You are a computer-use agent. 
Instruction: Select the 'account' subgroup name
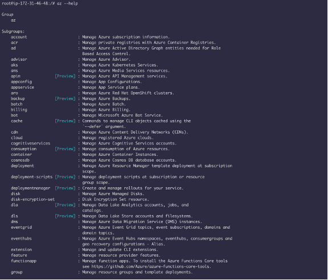(19, 37)
